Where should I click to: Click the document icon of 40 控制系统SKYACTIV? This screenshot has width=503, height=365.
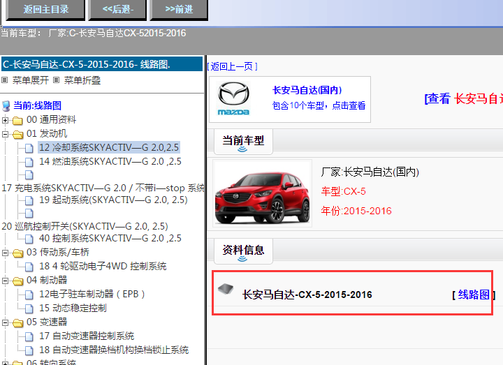click(x=29, y=239)
